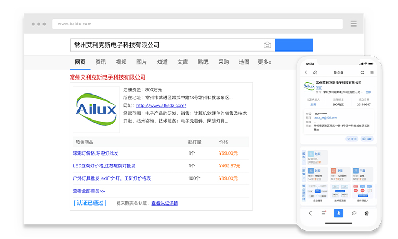Open the 知道 tab
The width and height of the screenshot is (398, 239).
coord(162,62)
